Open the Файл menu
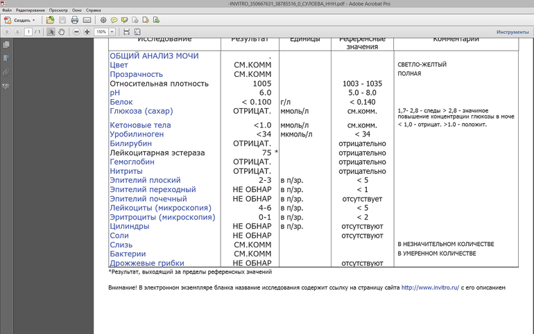The height and width of the screenshot is (334, 534). click(x=7, y=10)
